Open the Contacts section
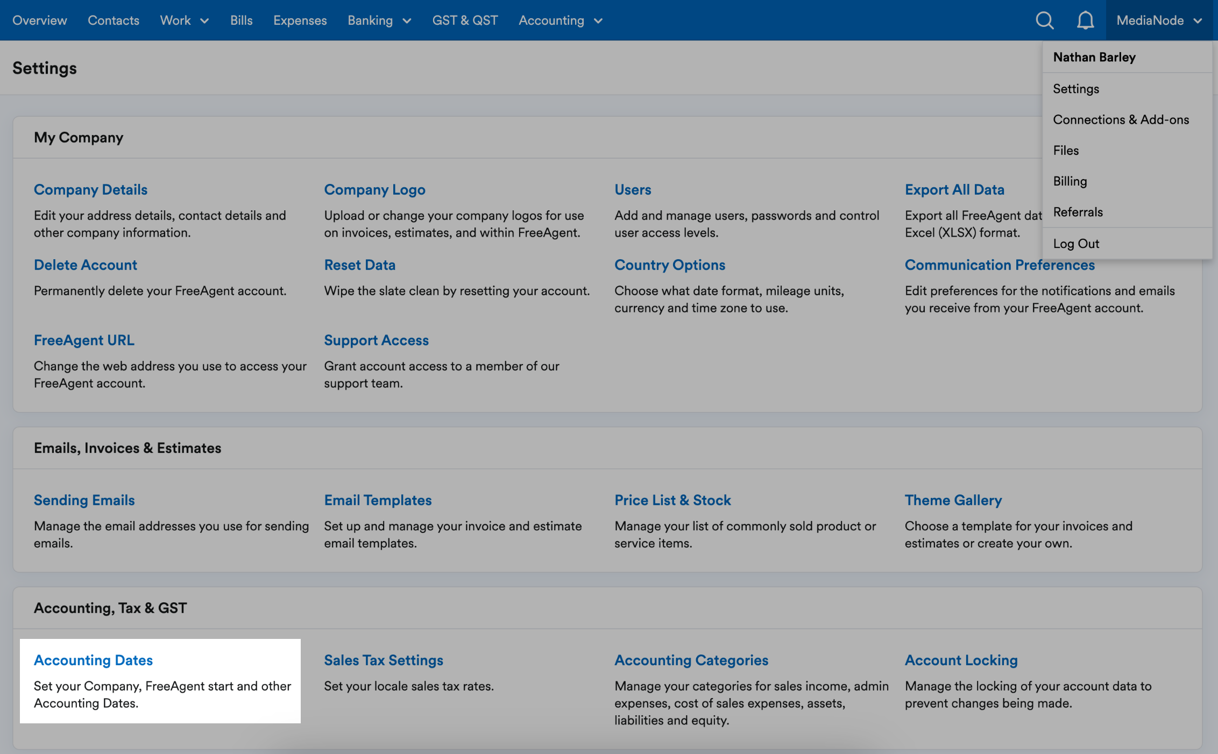1218x754 pixels. 114,20
